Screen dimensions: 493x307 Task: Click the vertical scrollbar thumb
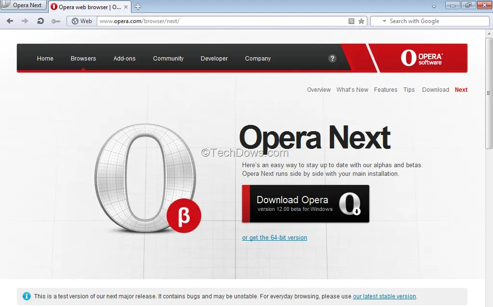click(489, 93)
